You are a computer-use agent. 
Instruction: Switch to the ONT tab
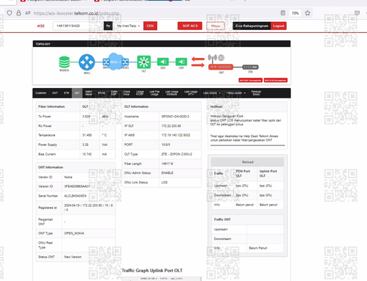55,93
